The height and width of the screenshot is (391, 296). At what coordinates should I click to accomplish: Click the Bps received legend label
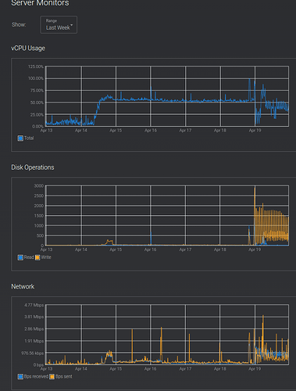[36, 376]
